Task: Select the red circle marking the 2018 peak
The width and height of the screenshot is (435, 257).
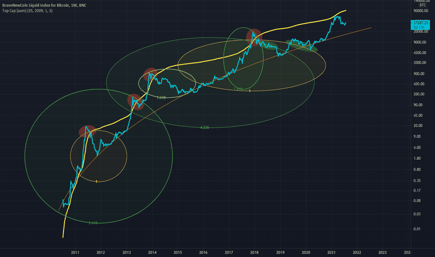Action: click(254, 37)
